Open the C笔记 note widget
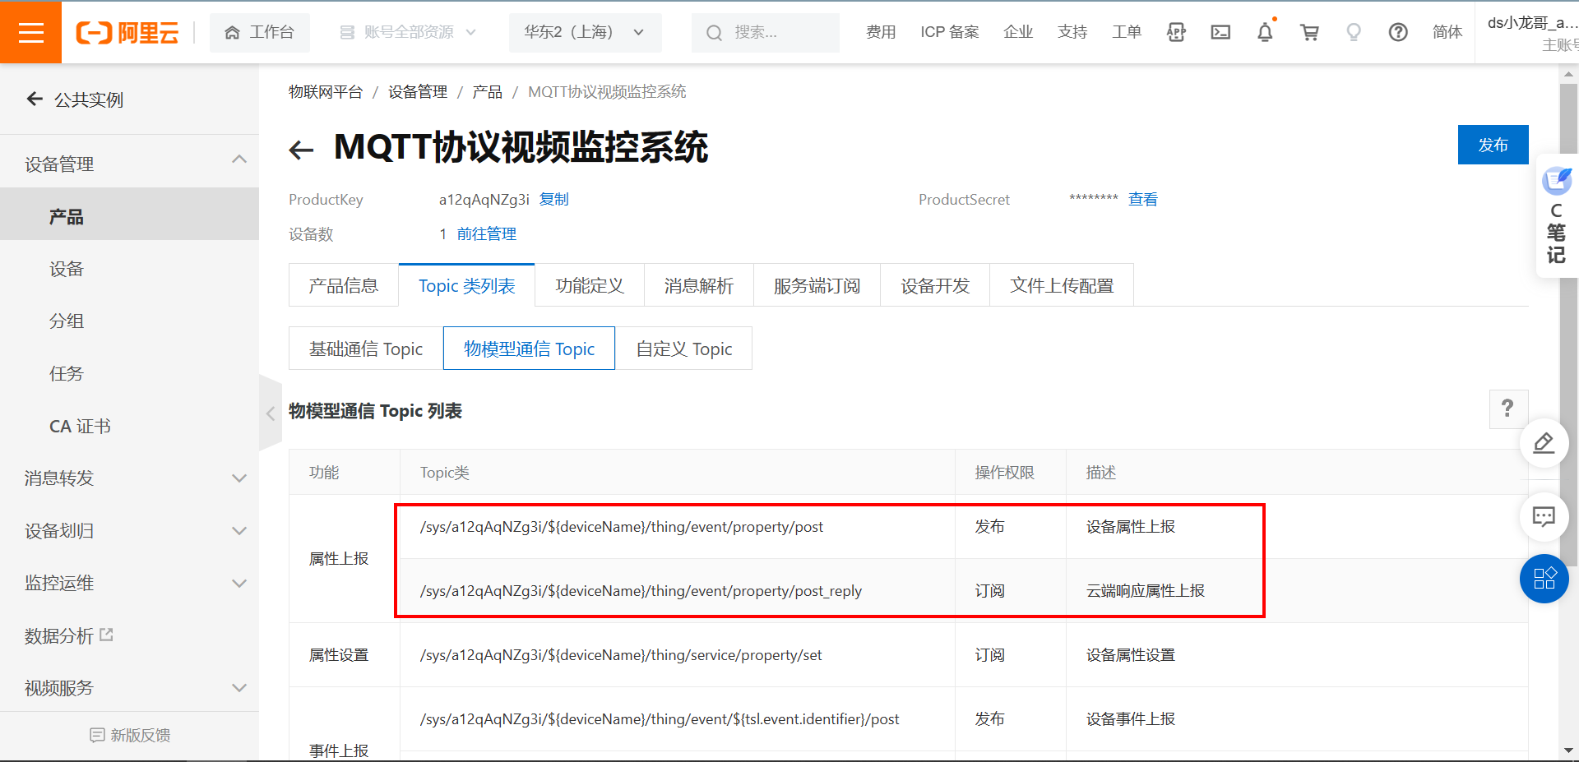Screen dimensions: 1579x762 (x=1556, y=216)
